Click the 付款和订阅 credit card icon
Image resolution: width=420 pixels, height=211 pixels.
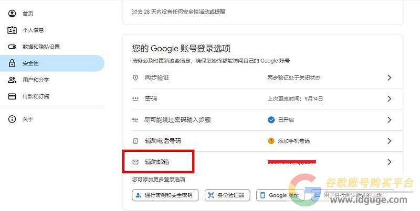[x=12, y=96]
